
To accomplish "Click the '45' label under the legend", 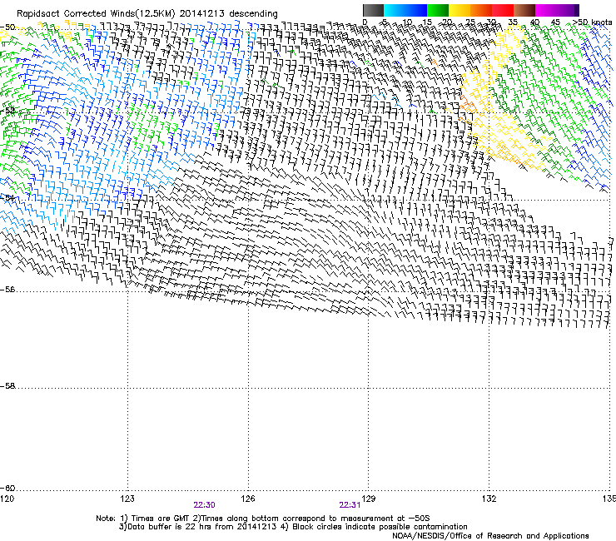I will 555,22.
